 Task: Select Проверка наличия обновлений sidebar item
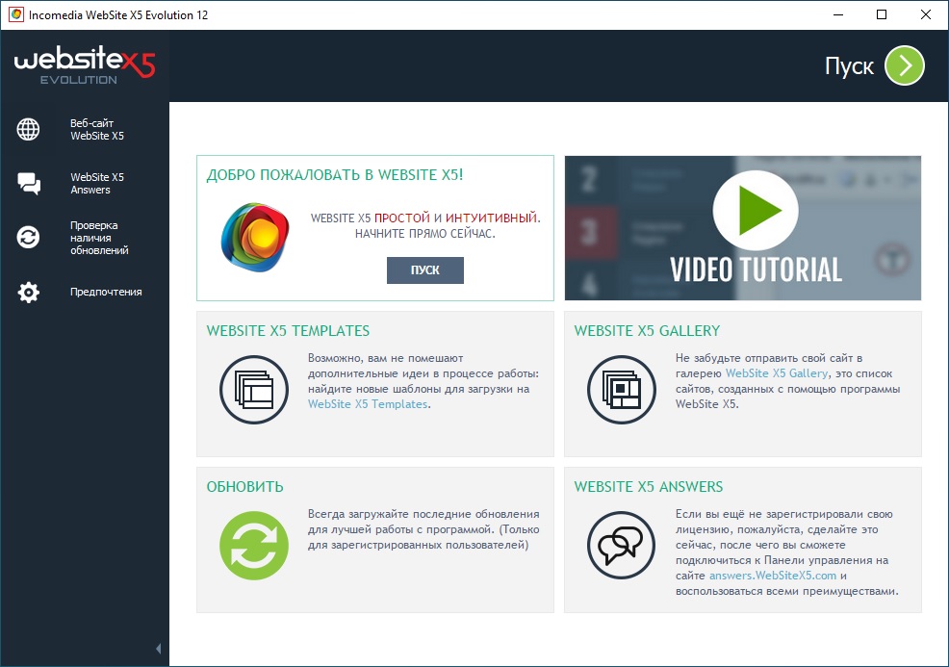click(x=99, y=238)
